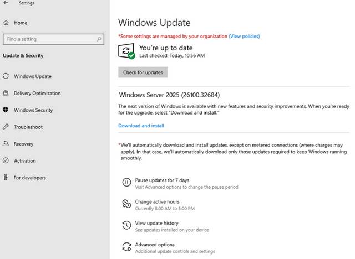Click See updates installed on your device text
Screen dimensions: 355x259
[172, 230]
